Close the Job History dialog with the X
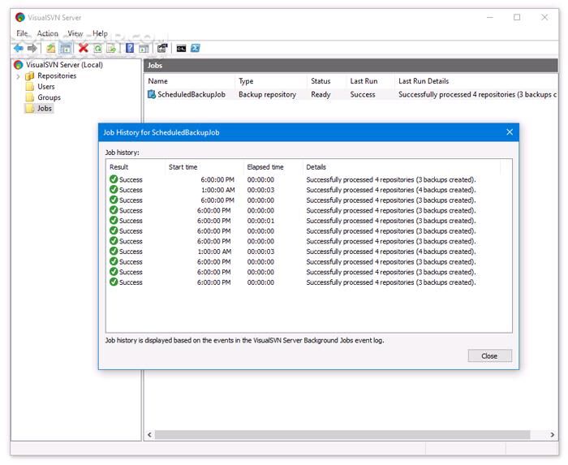 pyautogui.click(x=510, y=132)
